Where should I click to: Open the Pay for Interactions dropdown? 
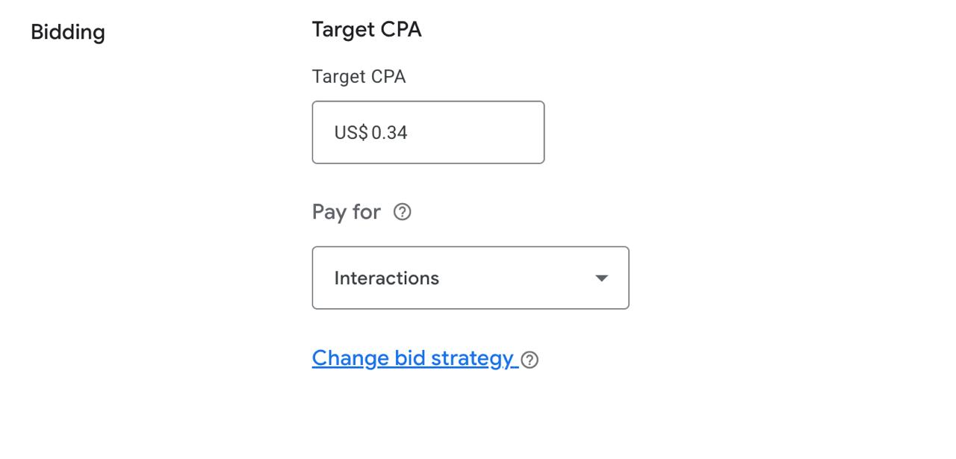pyautogui.click(x=470, y=278)
